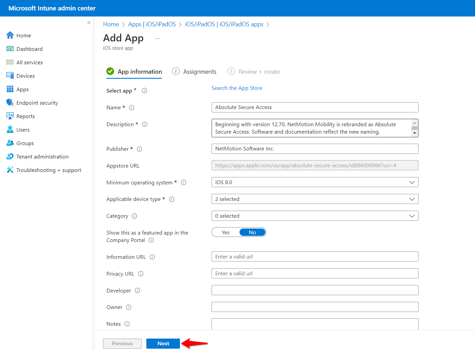Click the Users person icon
The width and height of the screenshot is (475, 350).
10,130
